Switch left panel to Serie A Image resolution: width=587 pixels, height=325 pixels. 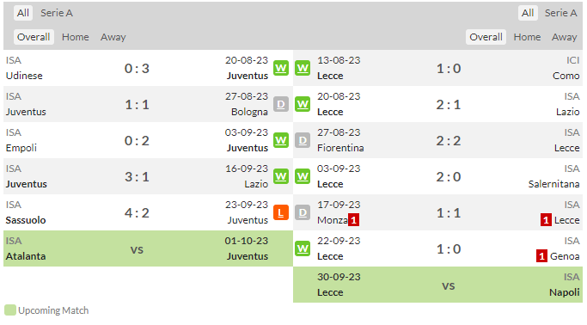coord(57,13)
